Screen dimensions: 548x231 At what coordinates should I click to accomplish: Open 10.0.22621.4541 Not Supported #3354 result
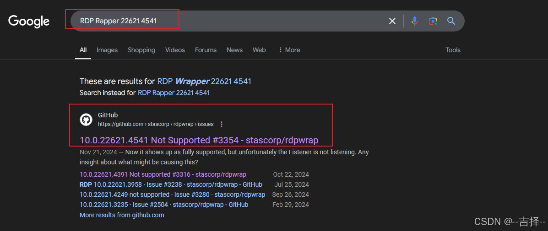(x=199, y=140)
